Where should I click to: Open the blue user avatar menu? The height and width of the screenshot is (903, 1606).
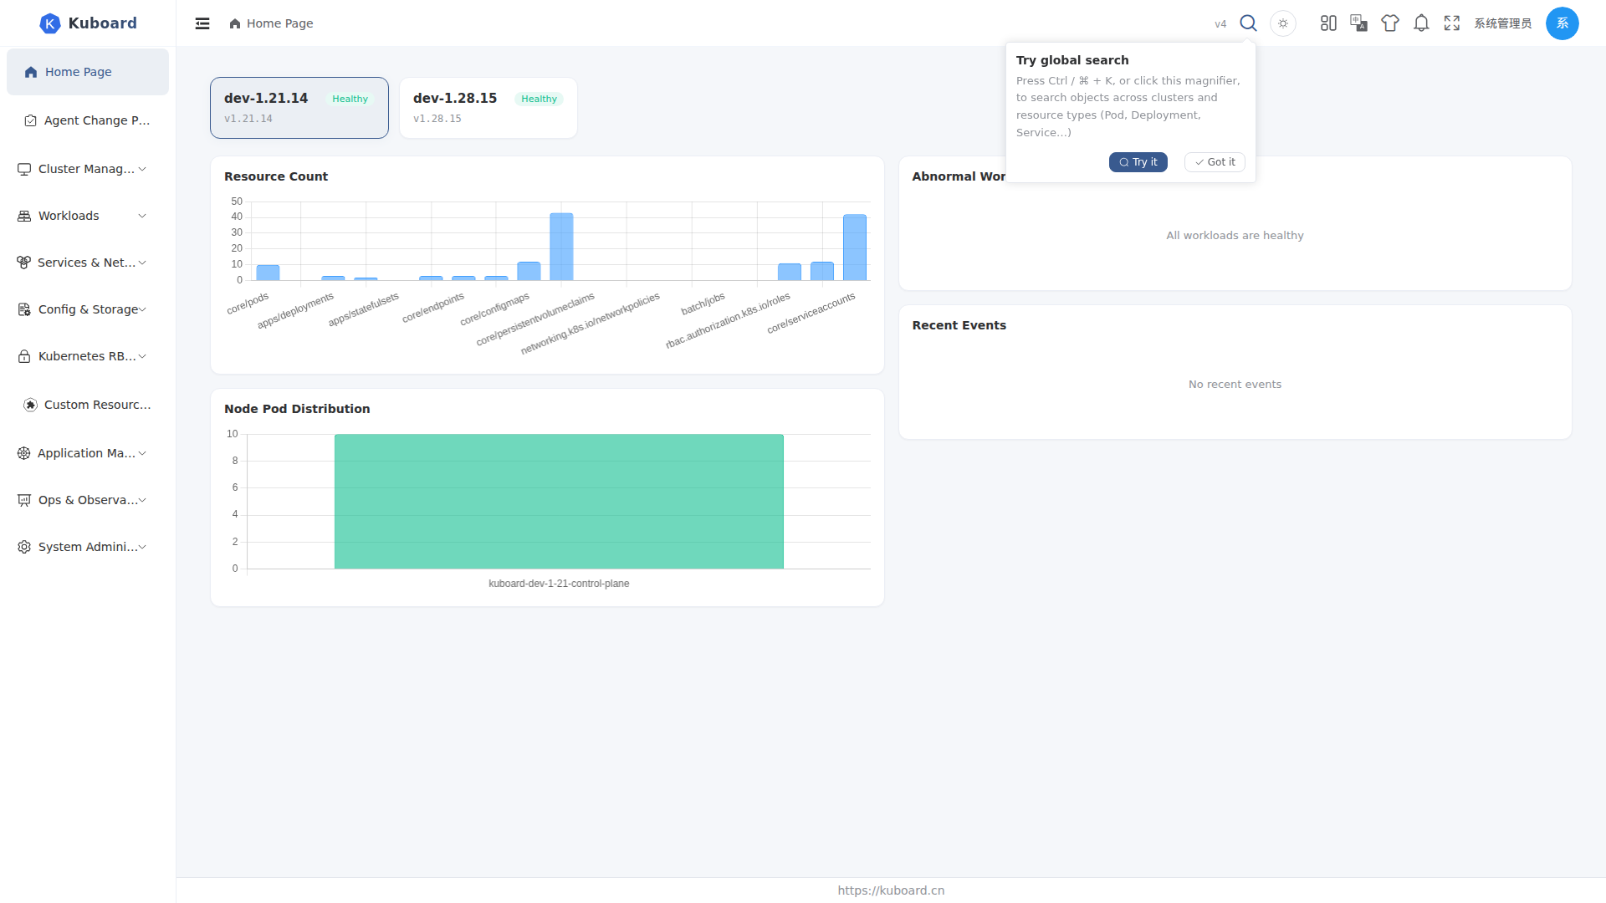(1563, 23)
